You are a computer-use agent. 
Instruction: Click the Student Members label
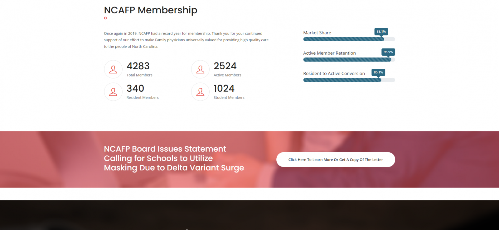coord(229,98)
